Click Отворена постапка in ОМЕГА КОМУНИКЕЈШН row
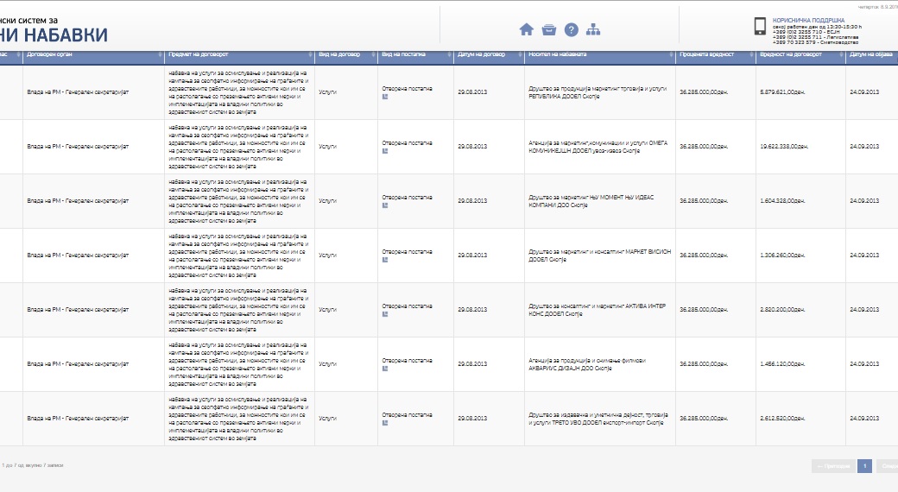 point(408,143)
